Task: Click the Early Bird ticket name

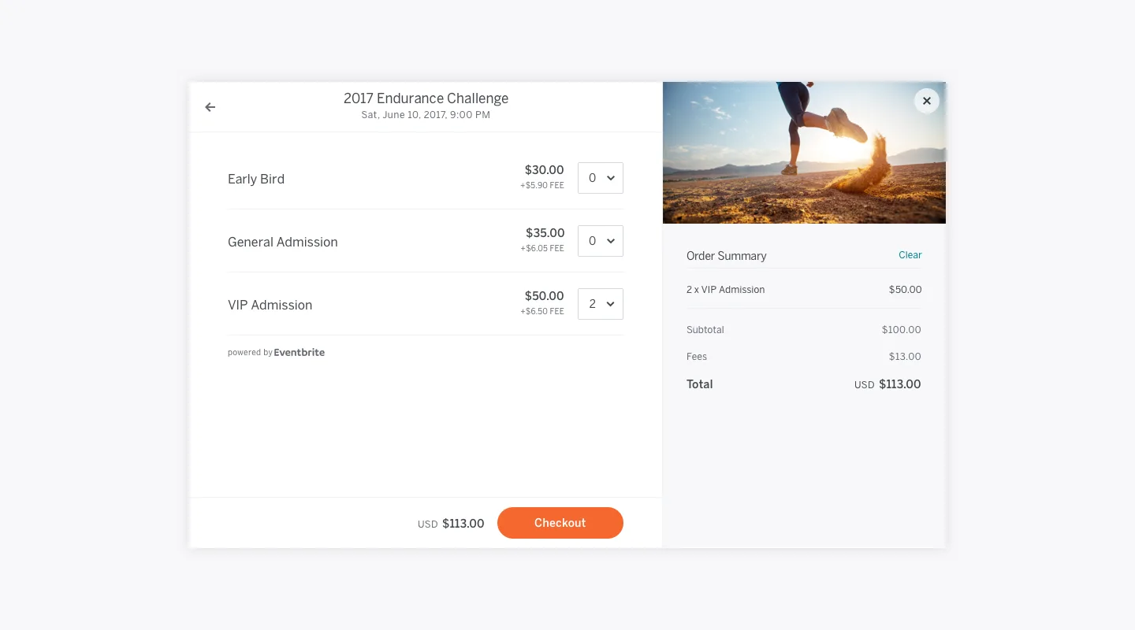Action: pos(256,179)
